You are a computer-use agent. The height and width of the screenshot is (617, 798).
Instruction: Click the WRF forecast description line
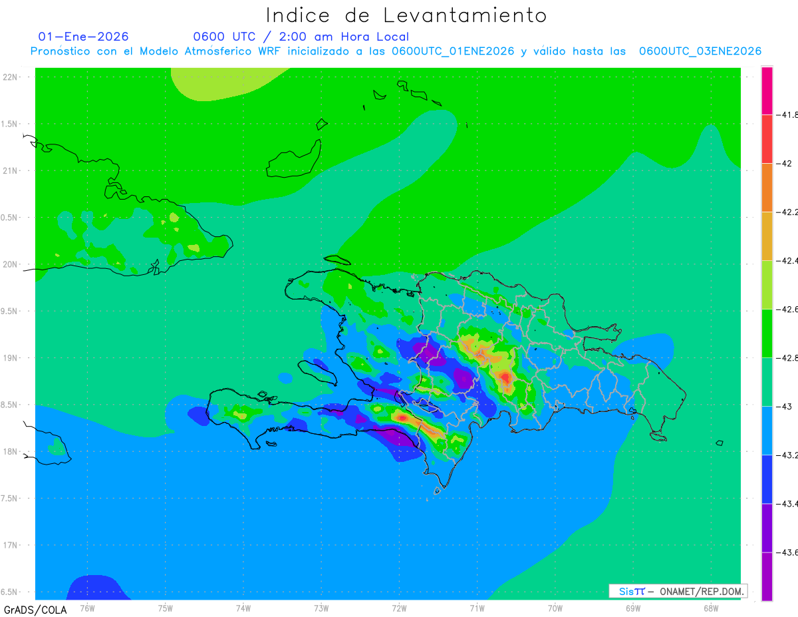tap(396, 51)
